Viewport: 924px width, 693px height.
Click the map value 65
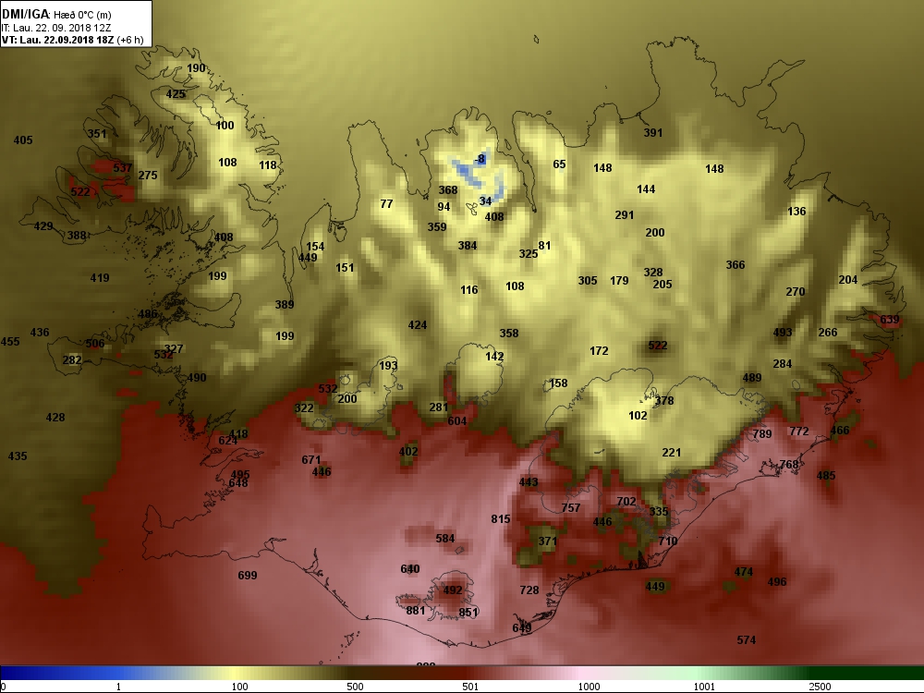click(559, 164)
